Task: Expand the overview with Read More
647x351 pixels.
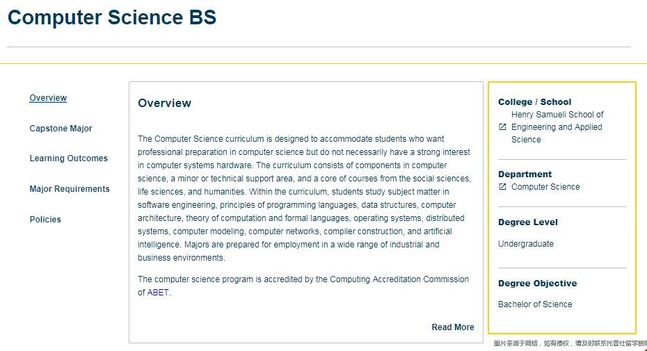Action: point(453,327)
